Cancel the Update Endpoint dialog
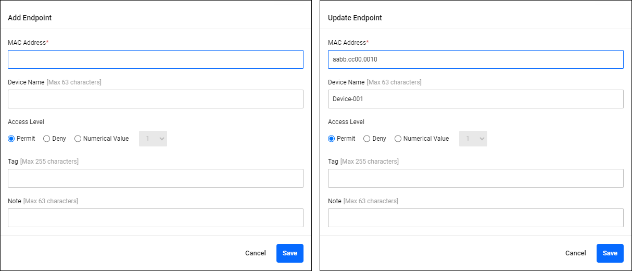This screenshot has height=271, width=632. 575,253
